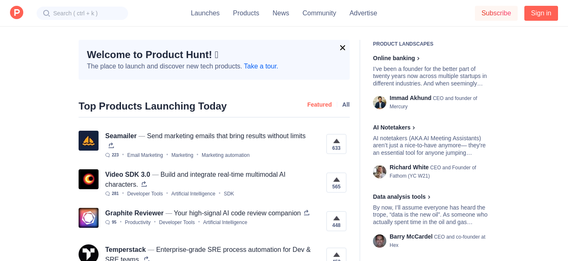
Task: Select the Email Marketing topic tag
Action: 145,155
